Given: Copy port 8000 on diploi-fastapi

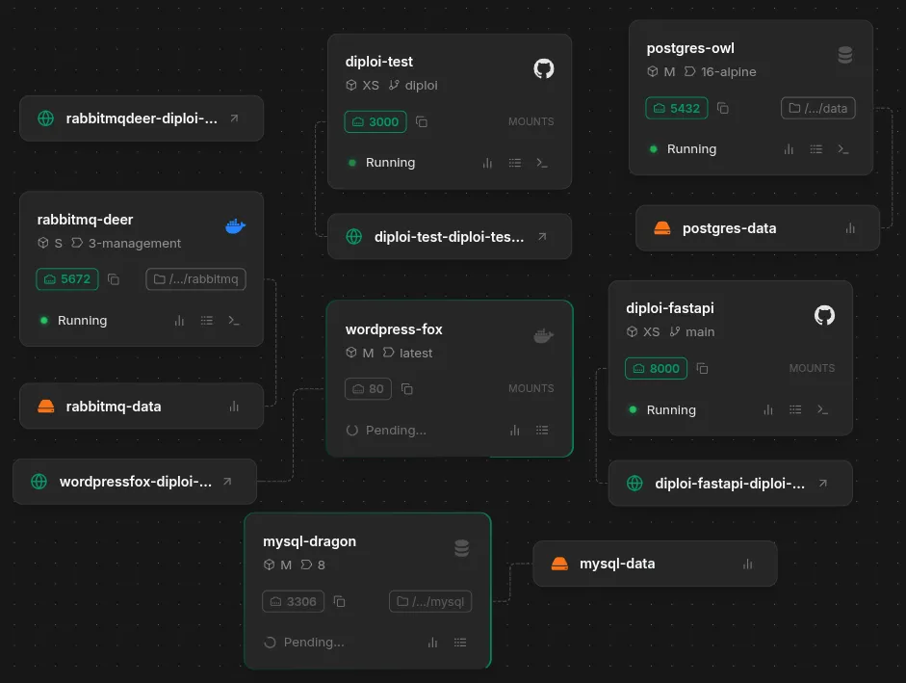Looking at the screenshot, I should (702, 368).
